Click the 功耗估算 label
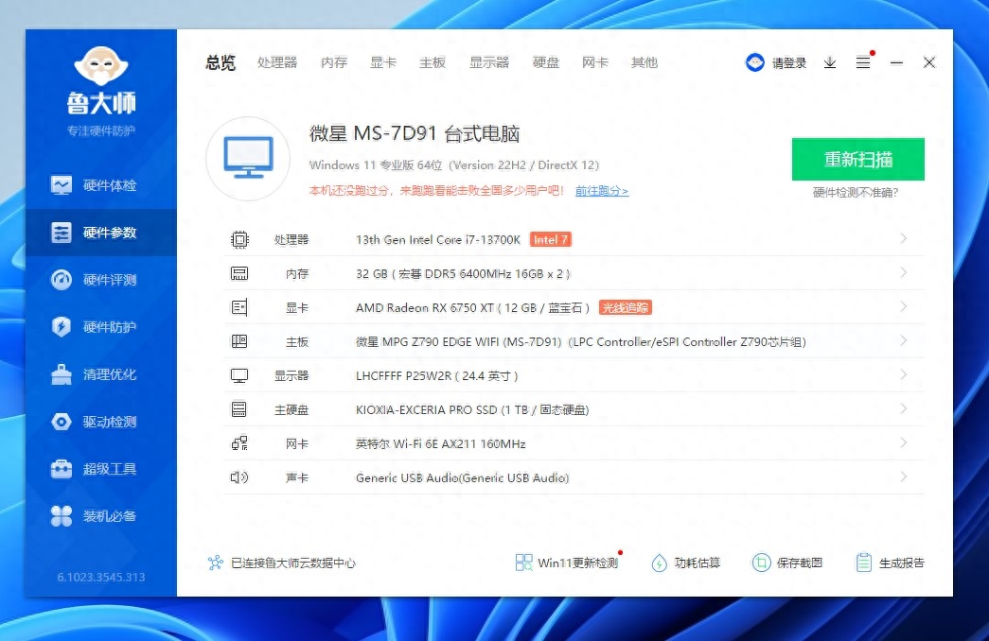Screen dimensions: 989x641 tap(697, 563)
